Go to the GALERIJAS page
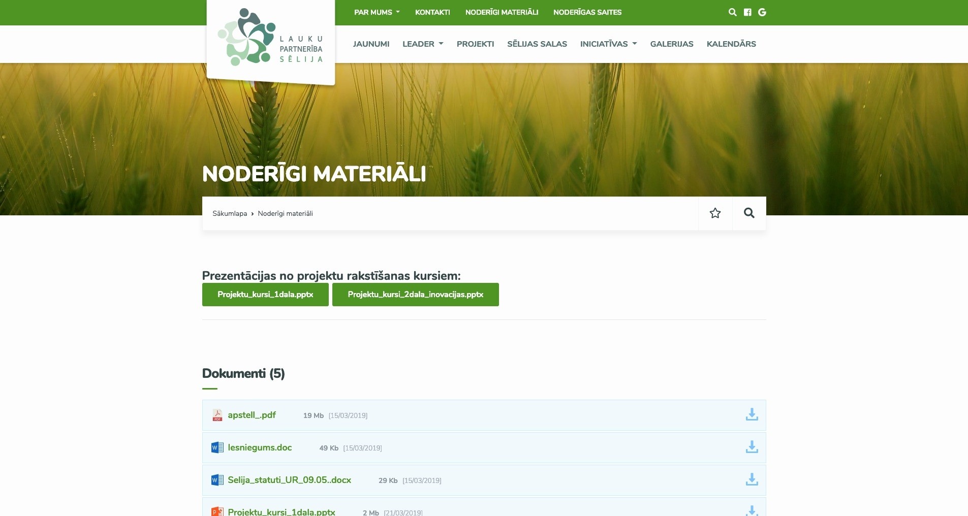The height and width of the screenshot is (516, 968). (671, 44)
